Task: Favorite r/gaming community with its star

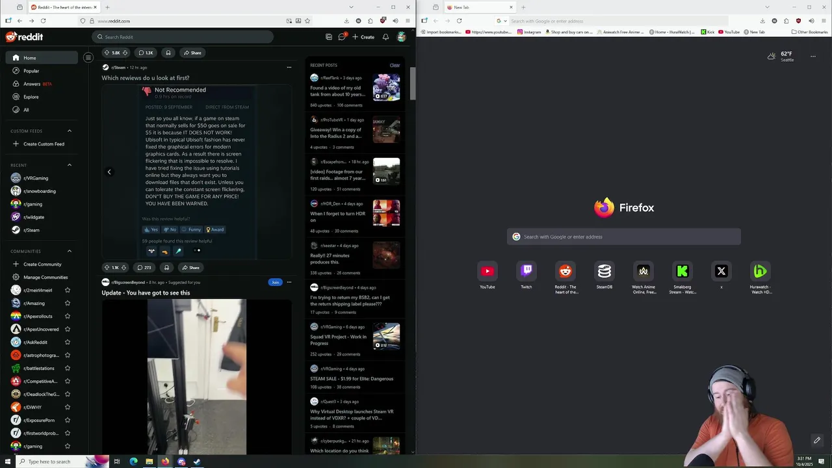Action: [68, 446]
